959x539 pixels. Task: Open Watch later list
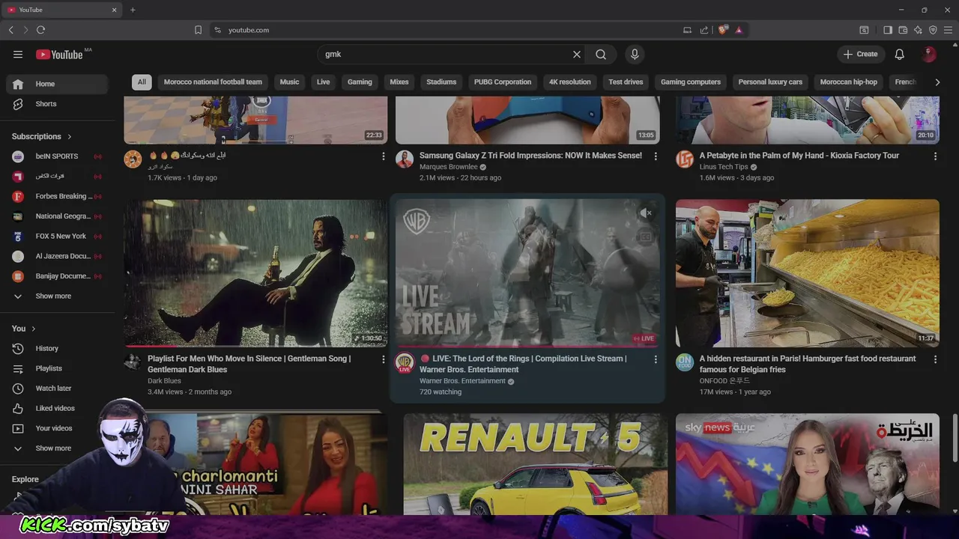click(x=57, y=389)
